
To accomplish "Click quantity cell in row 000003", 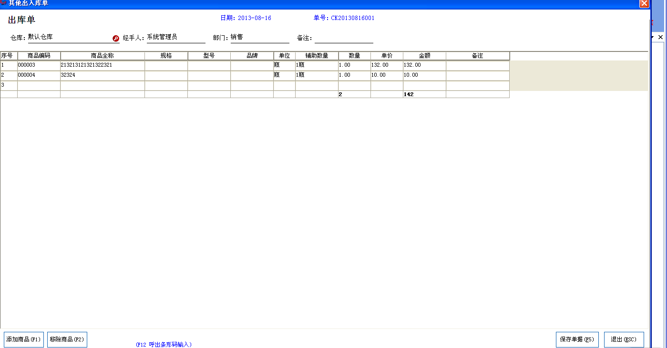I will coord(354,65).
